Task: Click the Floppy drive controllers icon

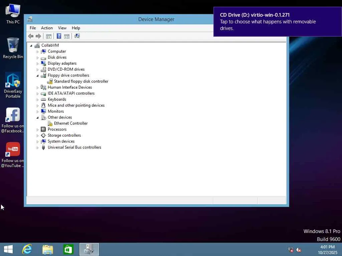Action: 43,75
